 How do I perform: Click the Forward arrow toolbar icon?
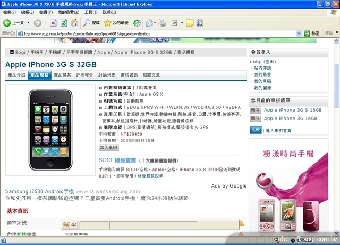click(38, 23)
